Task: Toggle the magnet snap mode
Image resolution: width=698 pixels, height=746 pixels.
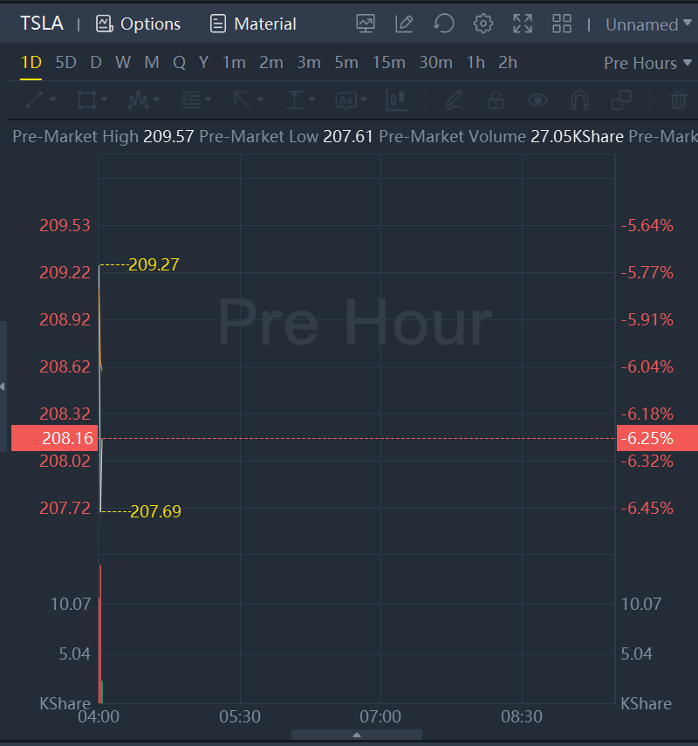Action: pyautogui.click(x=579, y=100)
